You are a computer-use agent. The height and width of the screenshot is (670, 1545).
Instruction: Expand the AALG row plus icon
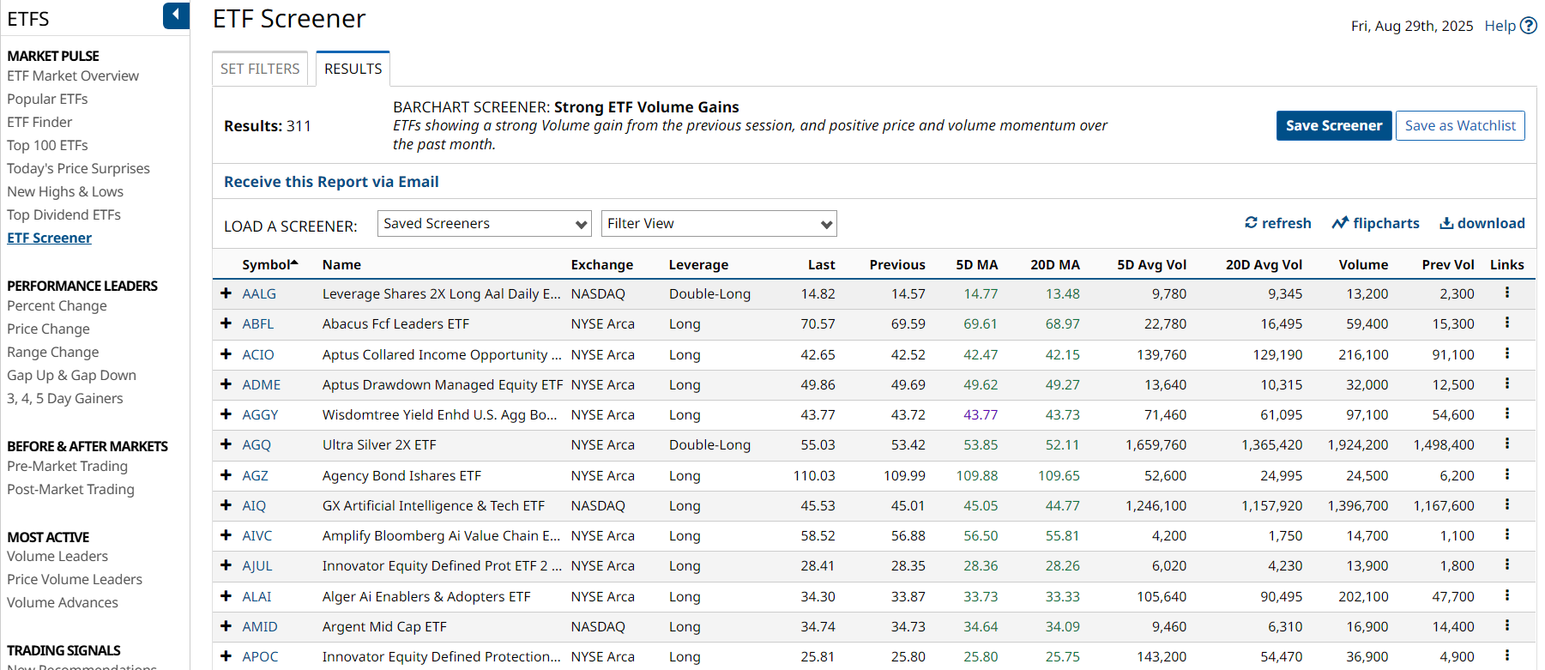click(x=226, y=293)
